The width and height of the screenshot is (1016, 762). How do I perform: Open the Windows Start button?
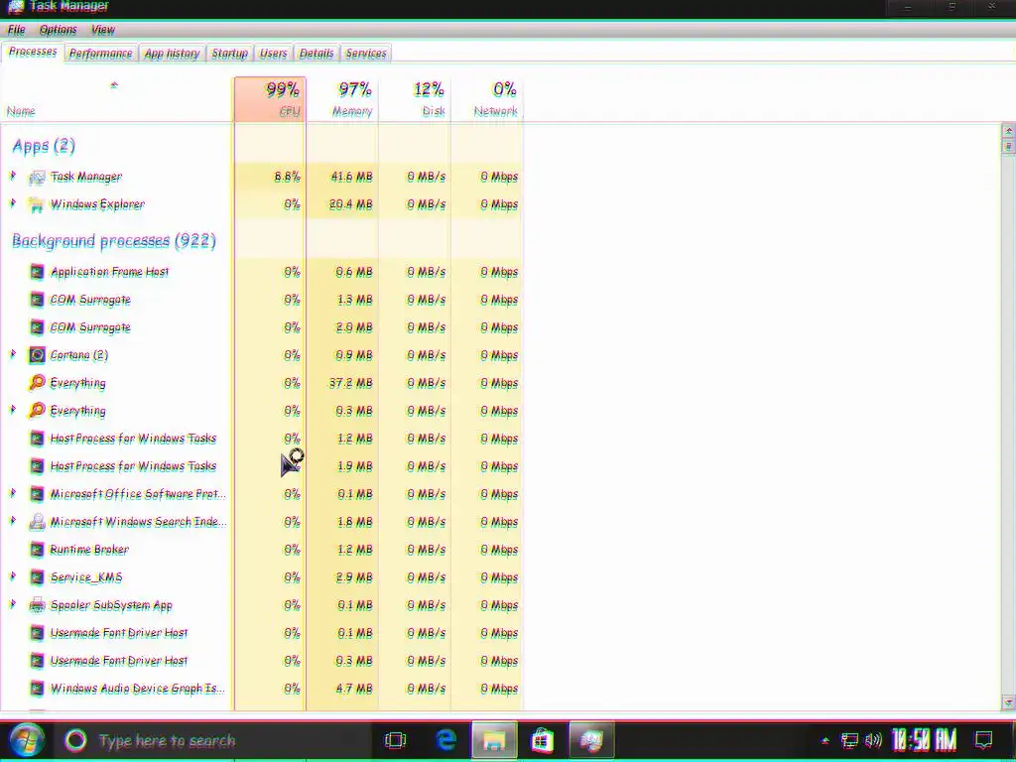(25, 740)
